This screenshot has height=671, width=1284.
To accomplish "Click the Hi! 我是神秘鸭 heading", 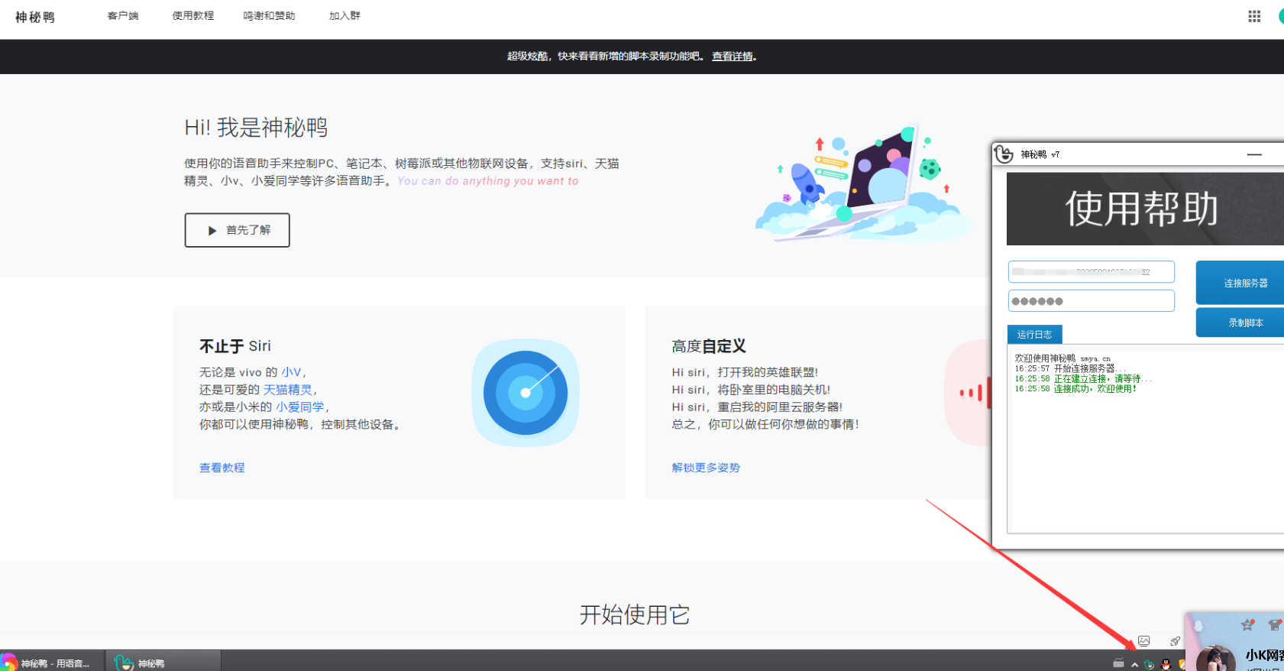I will [x=256, y=128].
